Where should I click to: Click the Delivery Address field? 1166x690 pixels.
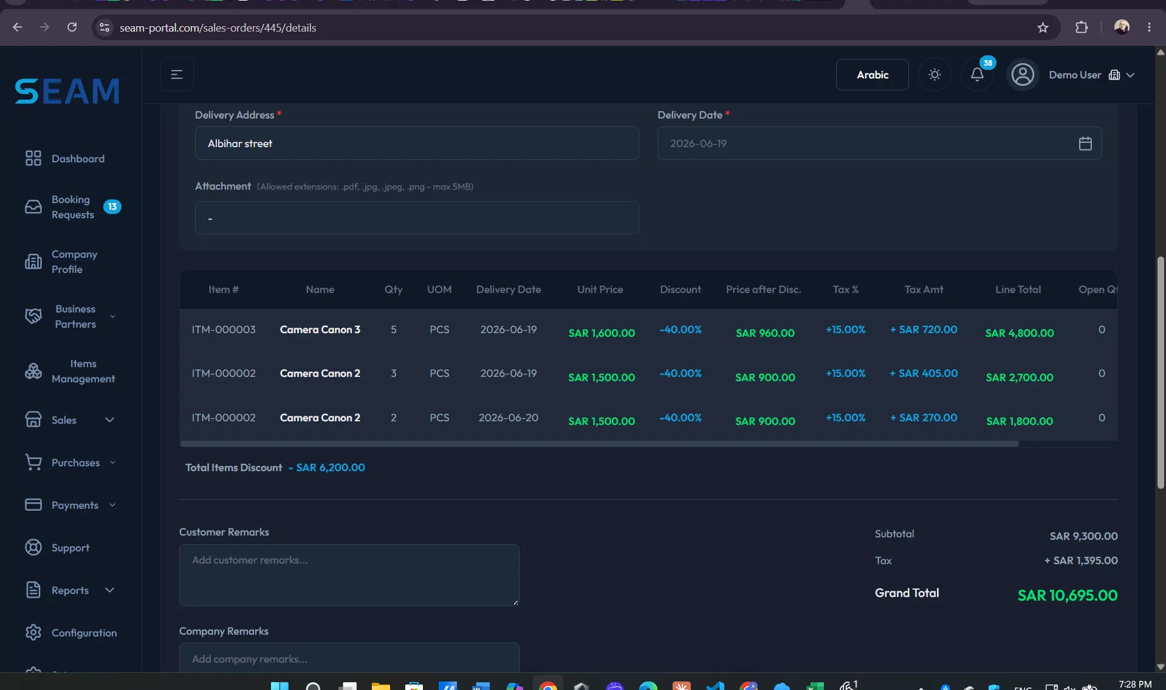[x=417, y=143]
